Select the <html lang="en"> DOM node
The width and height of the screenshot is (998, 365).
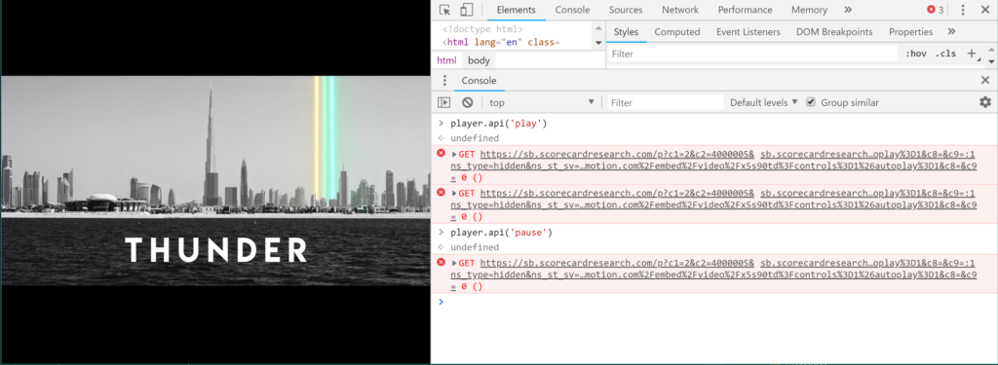pyautogui.click(x=501, y=43)
